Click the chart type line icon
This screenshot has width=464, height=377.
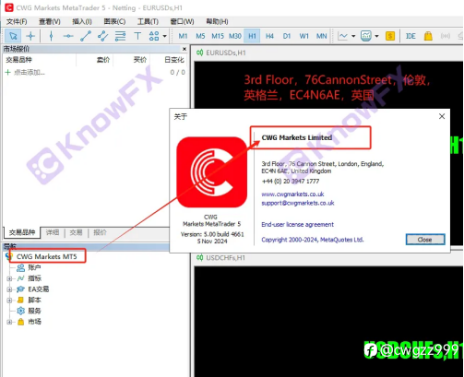pos(342,36)
